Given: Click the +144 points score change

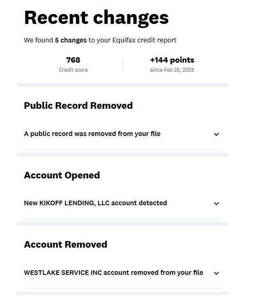Looking at the screenshot, I should pos(172,60).
